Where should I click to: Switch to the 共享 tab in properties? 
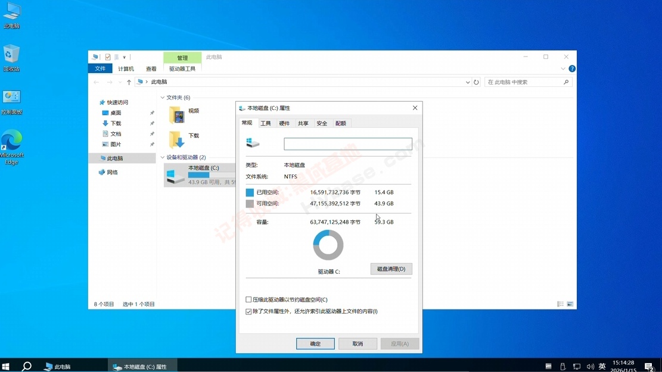tap(303, 123)
